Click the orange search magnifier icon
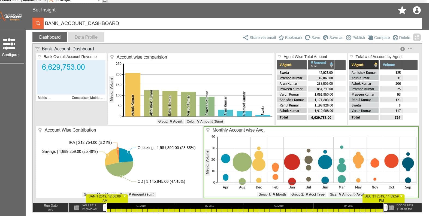 click(x=38, y=23)
